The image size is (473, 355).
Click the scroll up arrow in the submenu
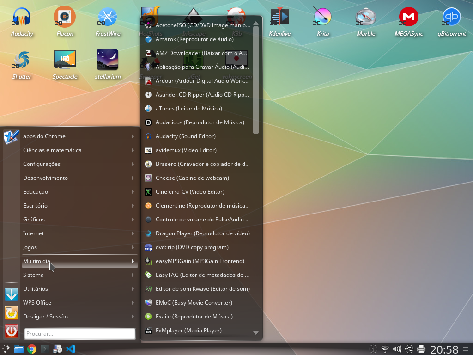[256, 23]
